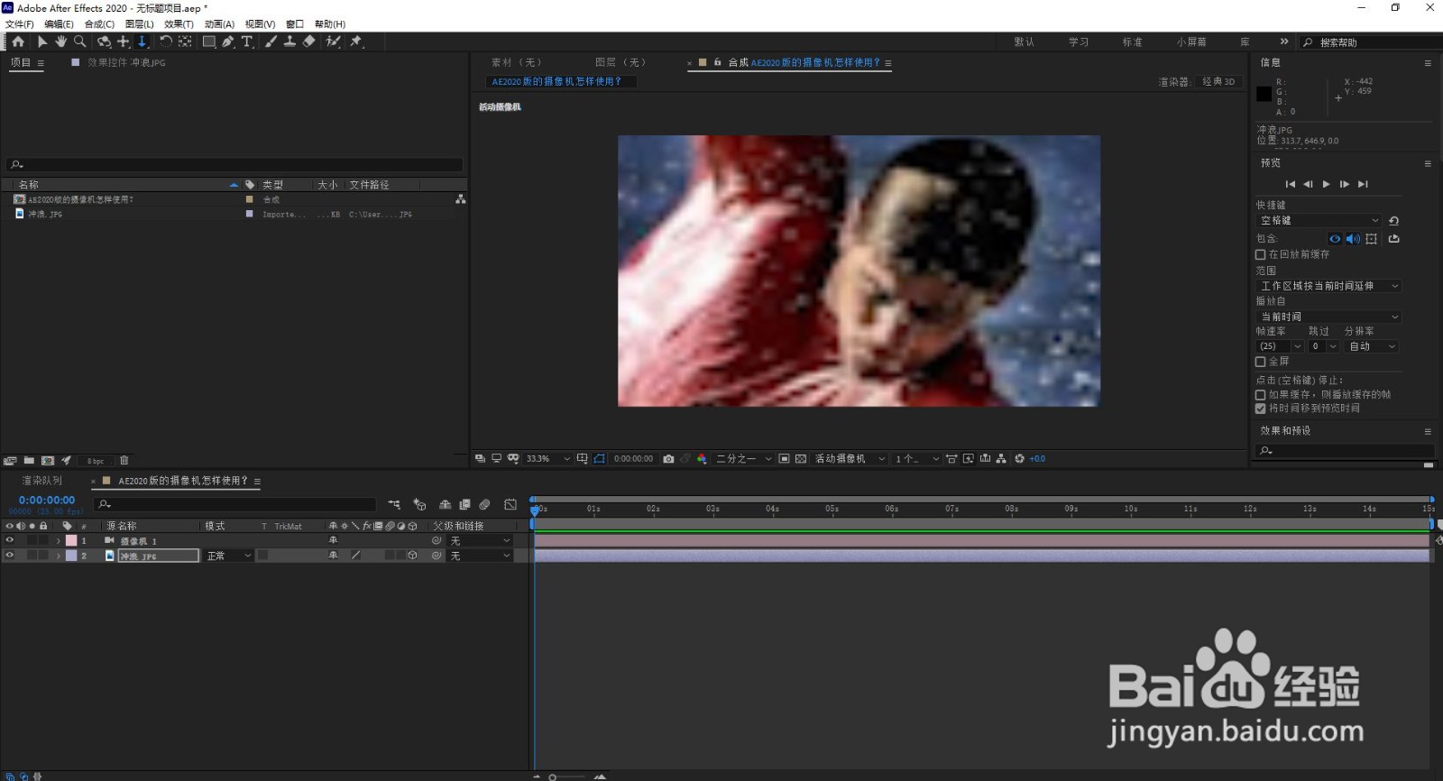
Task: Click the composition flowchart icon in viewer bar
Action: (1001, 459)
